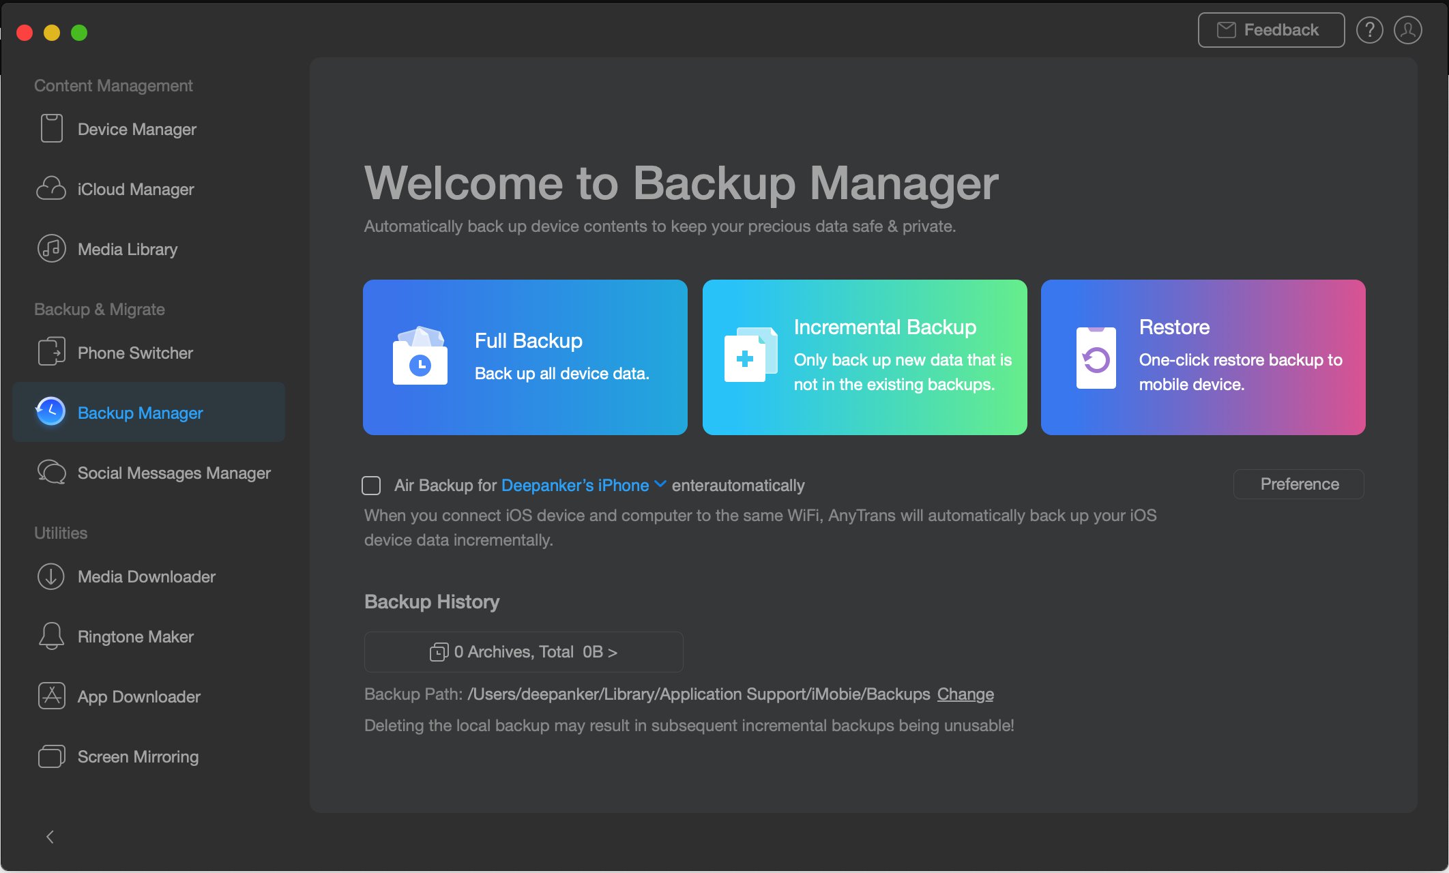Click the Backup Path directory text
Image resolution: width=1449 pixels, height=873 pixels.
click(x=699, y=694)
